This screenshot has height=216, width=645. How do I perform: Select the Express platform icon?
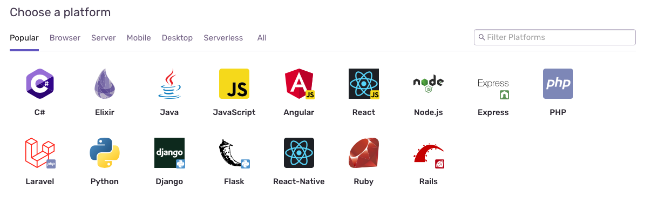click(493, 84)
